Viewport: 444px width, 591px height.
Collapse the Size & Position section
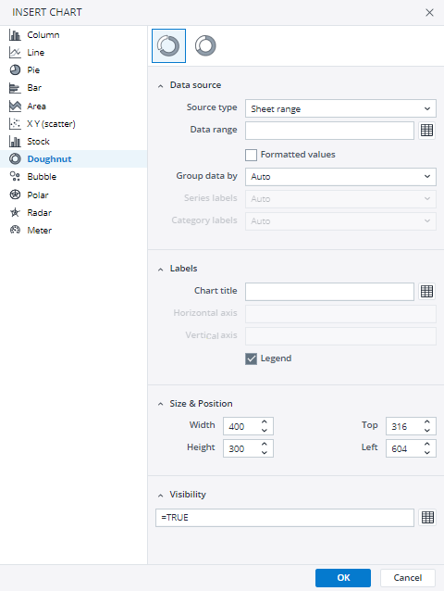161,404
